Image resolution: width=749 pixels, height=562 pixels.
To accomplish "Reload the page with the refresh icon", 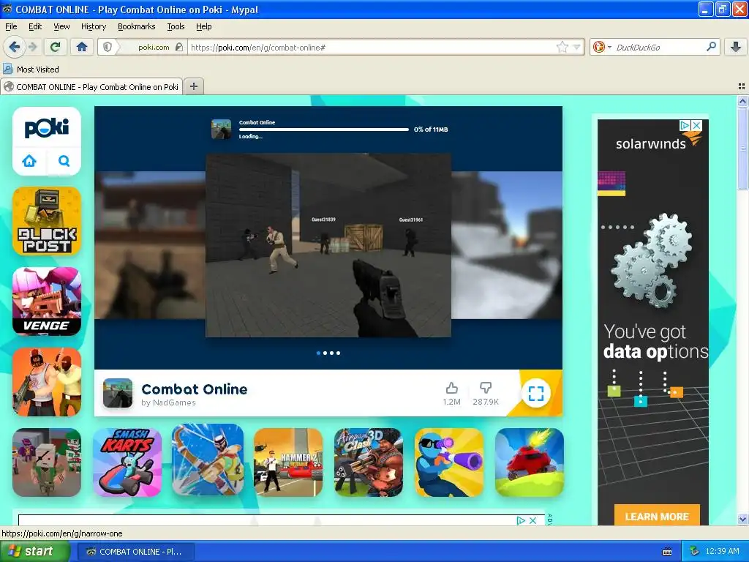I will pyautogui.click(x=55, y=47).
